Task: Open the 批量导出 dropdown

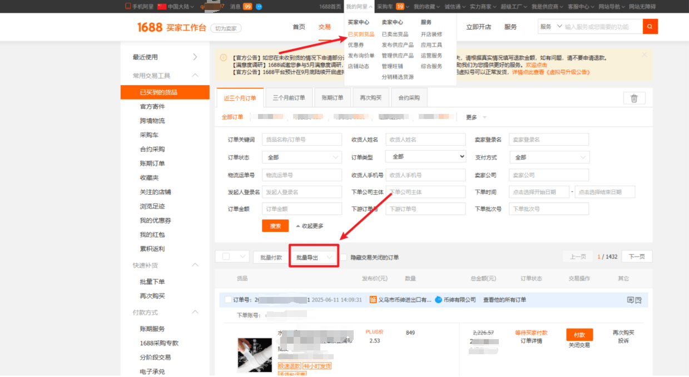Action: click(314, 257)
